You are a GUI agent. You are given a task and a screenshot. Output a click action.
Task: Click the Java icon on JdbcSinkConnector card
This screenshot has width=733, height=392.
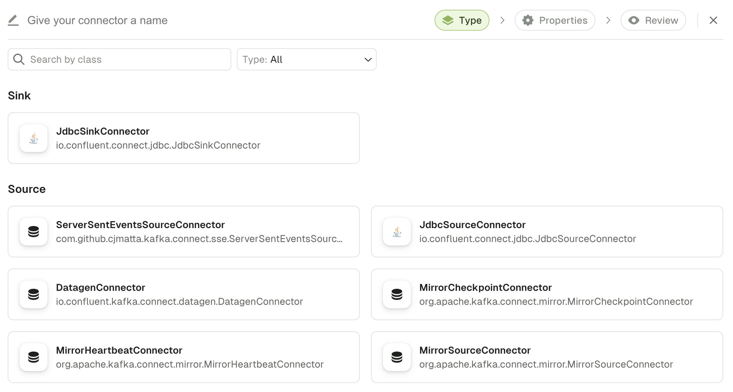pos(34,138)
